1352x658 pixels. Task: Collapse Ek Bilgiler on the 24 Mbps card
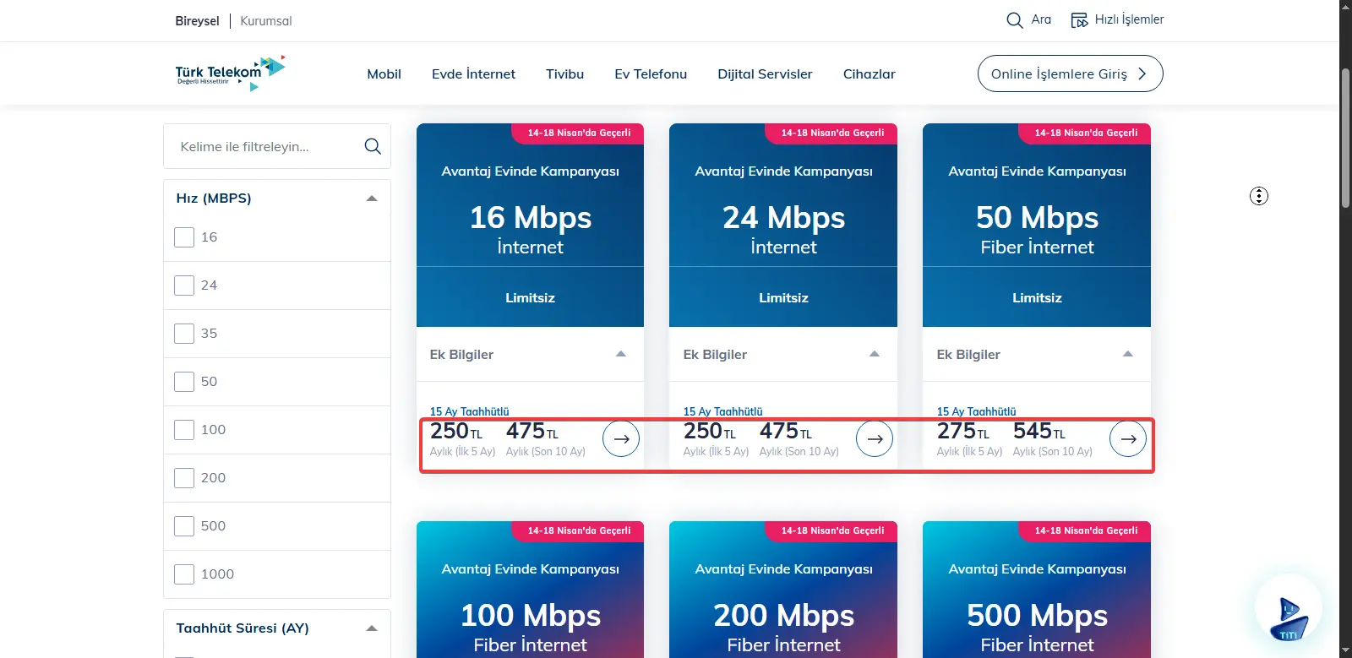(875, 354)
